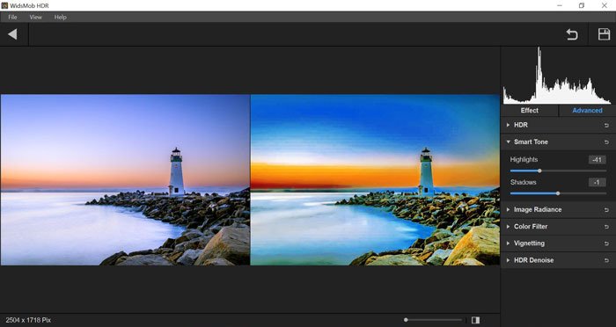Toggle the before/after split view icon
Image resolution: width=616 pixels, height=327 pixels.
click(475, 320)
